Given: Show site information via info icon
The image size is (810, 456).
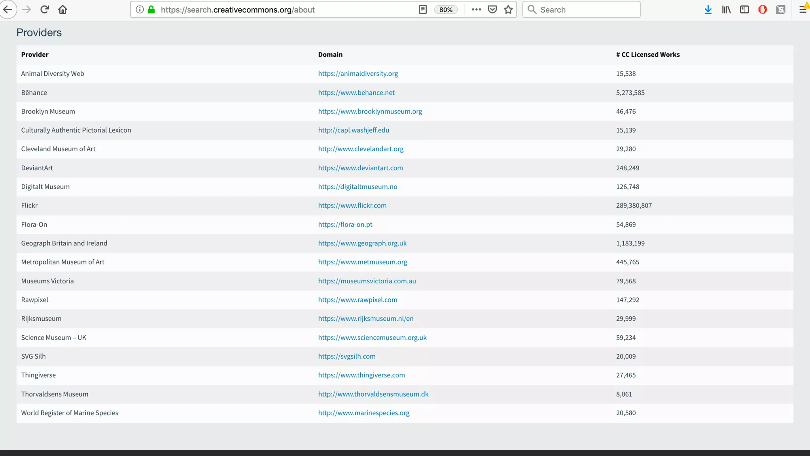Looking at the screenshot, I should pyautogui.click(x=140, y=9).
